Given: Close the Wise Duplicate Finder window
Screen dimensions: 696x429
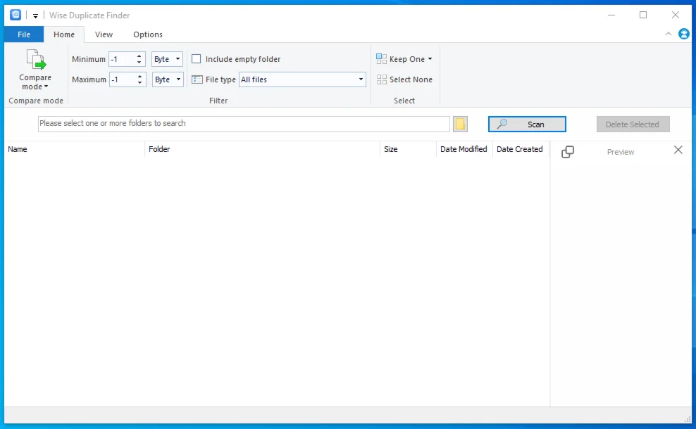Looking at the screenshot, I should 675,15.
